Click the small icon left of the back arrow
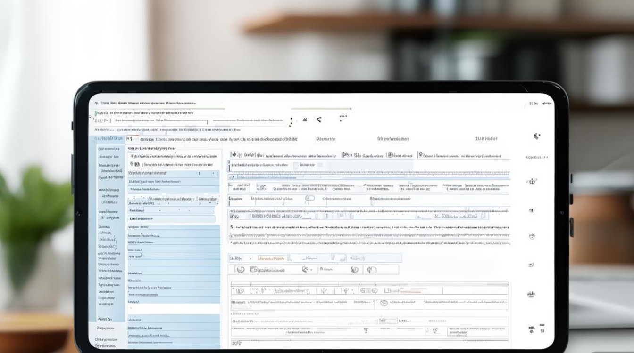Image resolution: width=634 pixels, height=353 pixels. (x=305, y=120)
